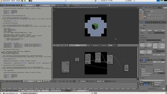Collapse the Dimensions panel
This screenshot has width=167, height=94.
click(x=140, y=38)
